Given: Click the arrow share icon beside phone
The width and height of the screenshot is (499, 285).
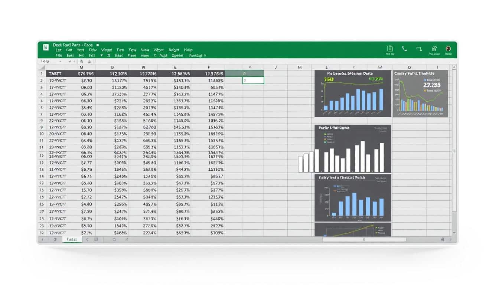Looking at the screenshot, I should pos(419,48).
